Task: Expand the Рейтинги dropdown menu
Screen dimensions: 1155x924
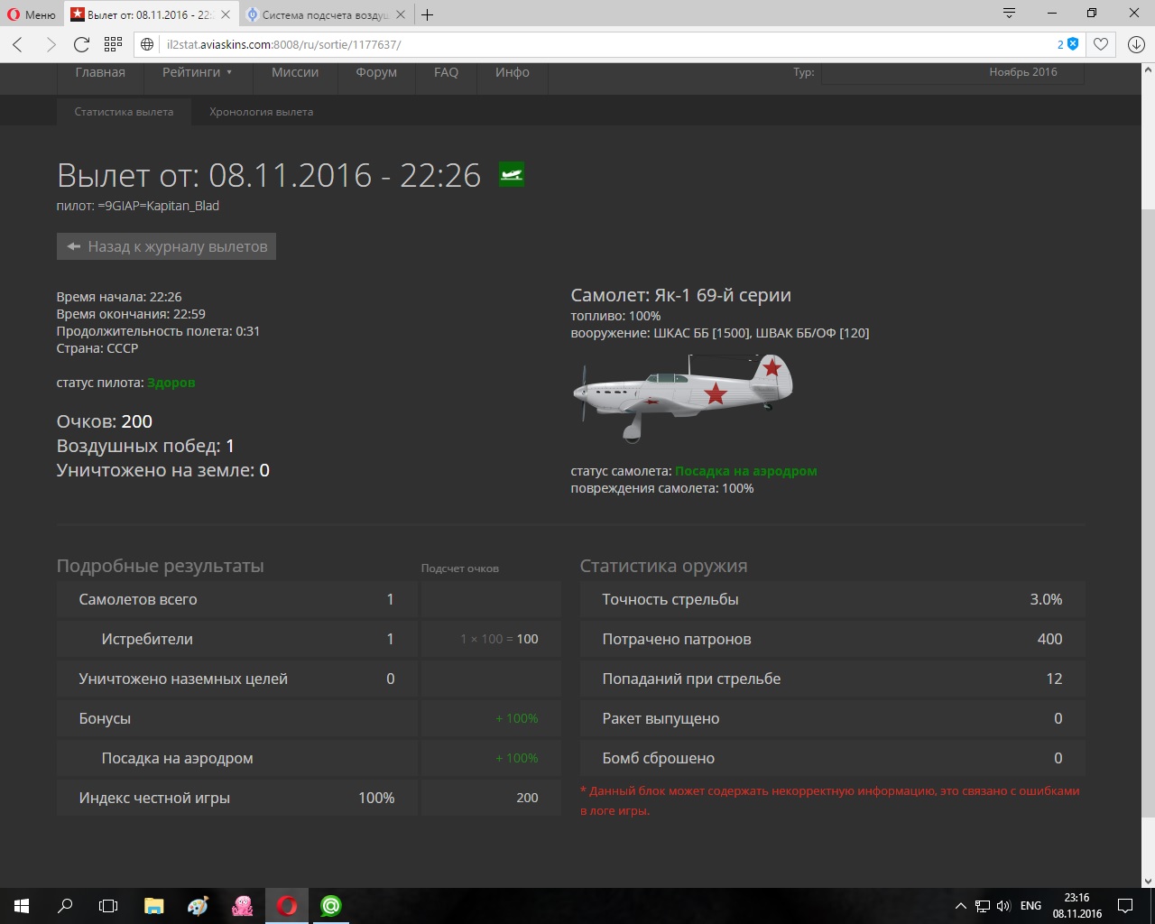Action: [x=197, y=72]
